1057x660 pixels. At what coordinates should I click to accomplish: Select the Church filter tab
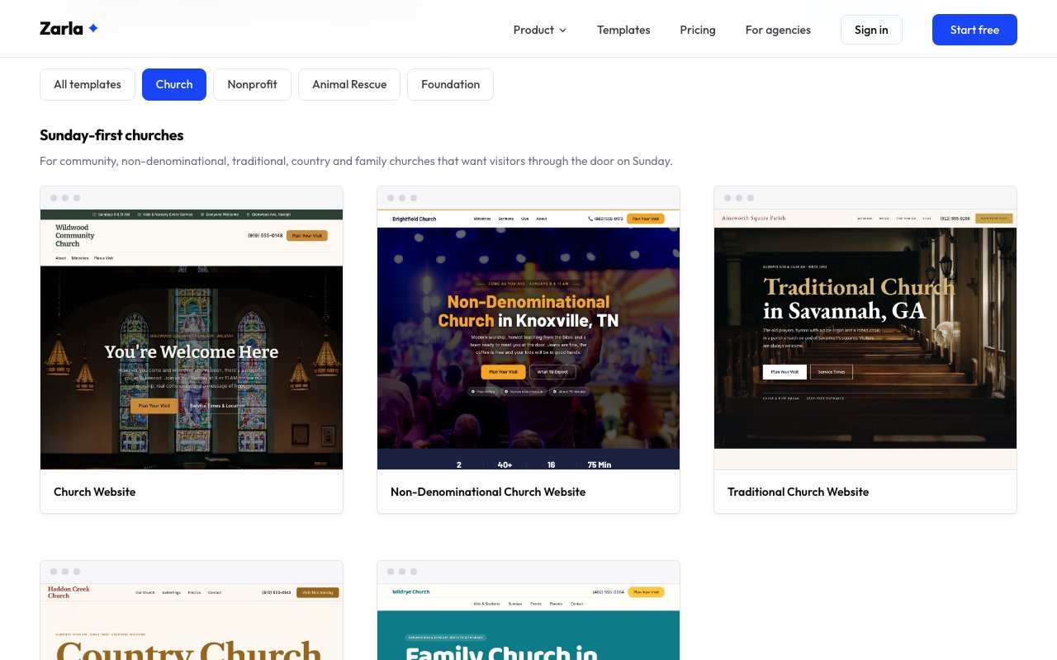coord(174,84)
